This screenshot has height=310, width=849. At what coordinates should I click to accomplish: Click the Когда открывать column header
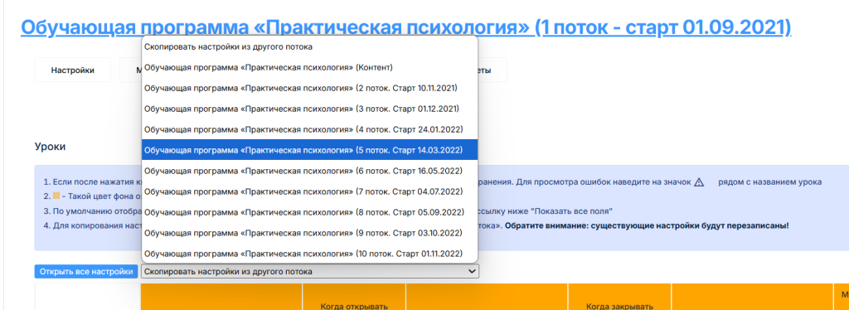[354, 306]
